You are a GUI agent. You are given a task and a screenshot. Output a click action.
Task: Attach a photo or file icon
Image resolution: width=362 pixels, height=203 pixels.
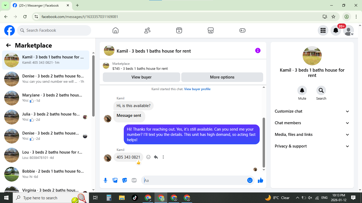[115, 180]
